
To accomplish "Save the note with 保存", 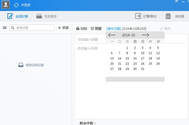I will click(165, 28).
